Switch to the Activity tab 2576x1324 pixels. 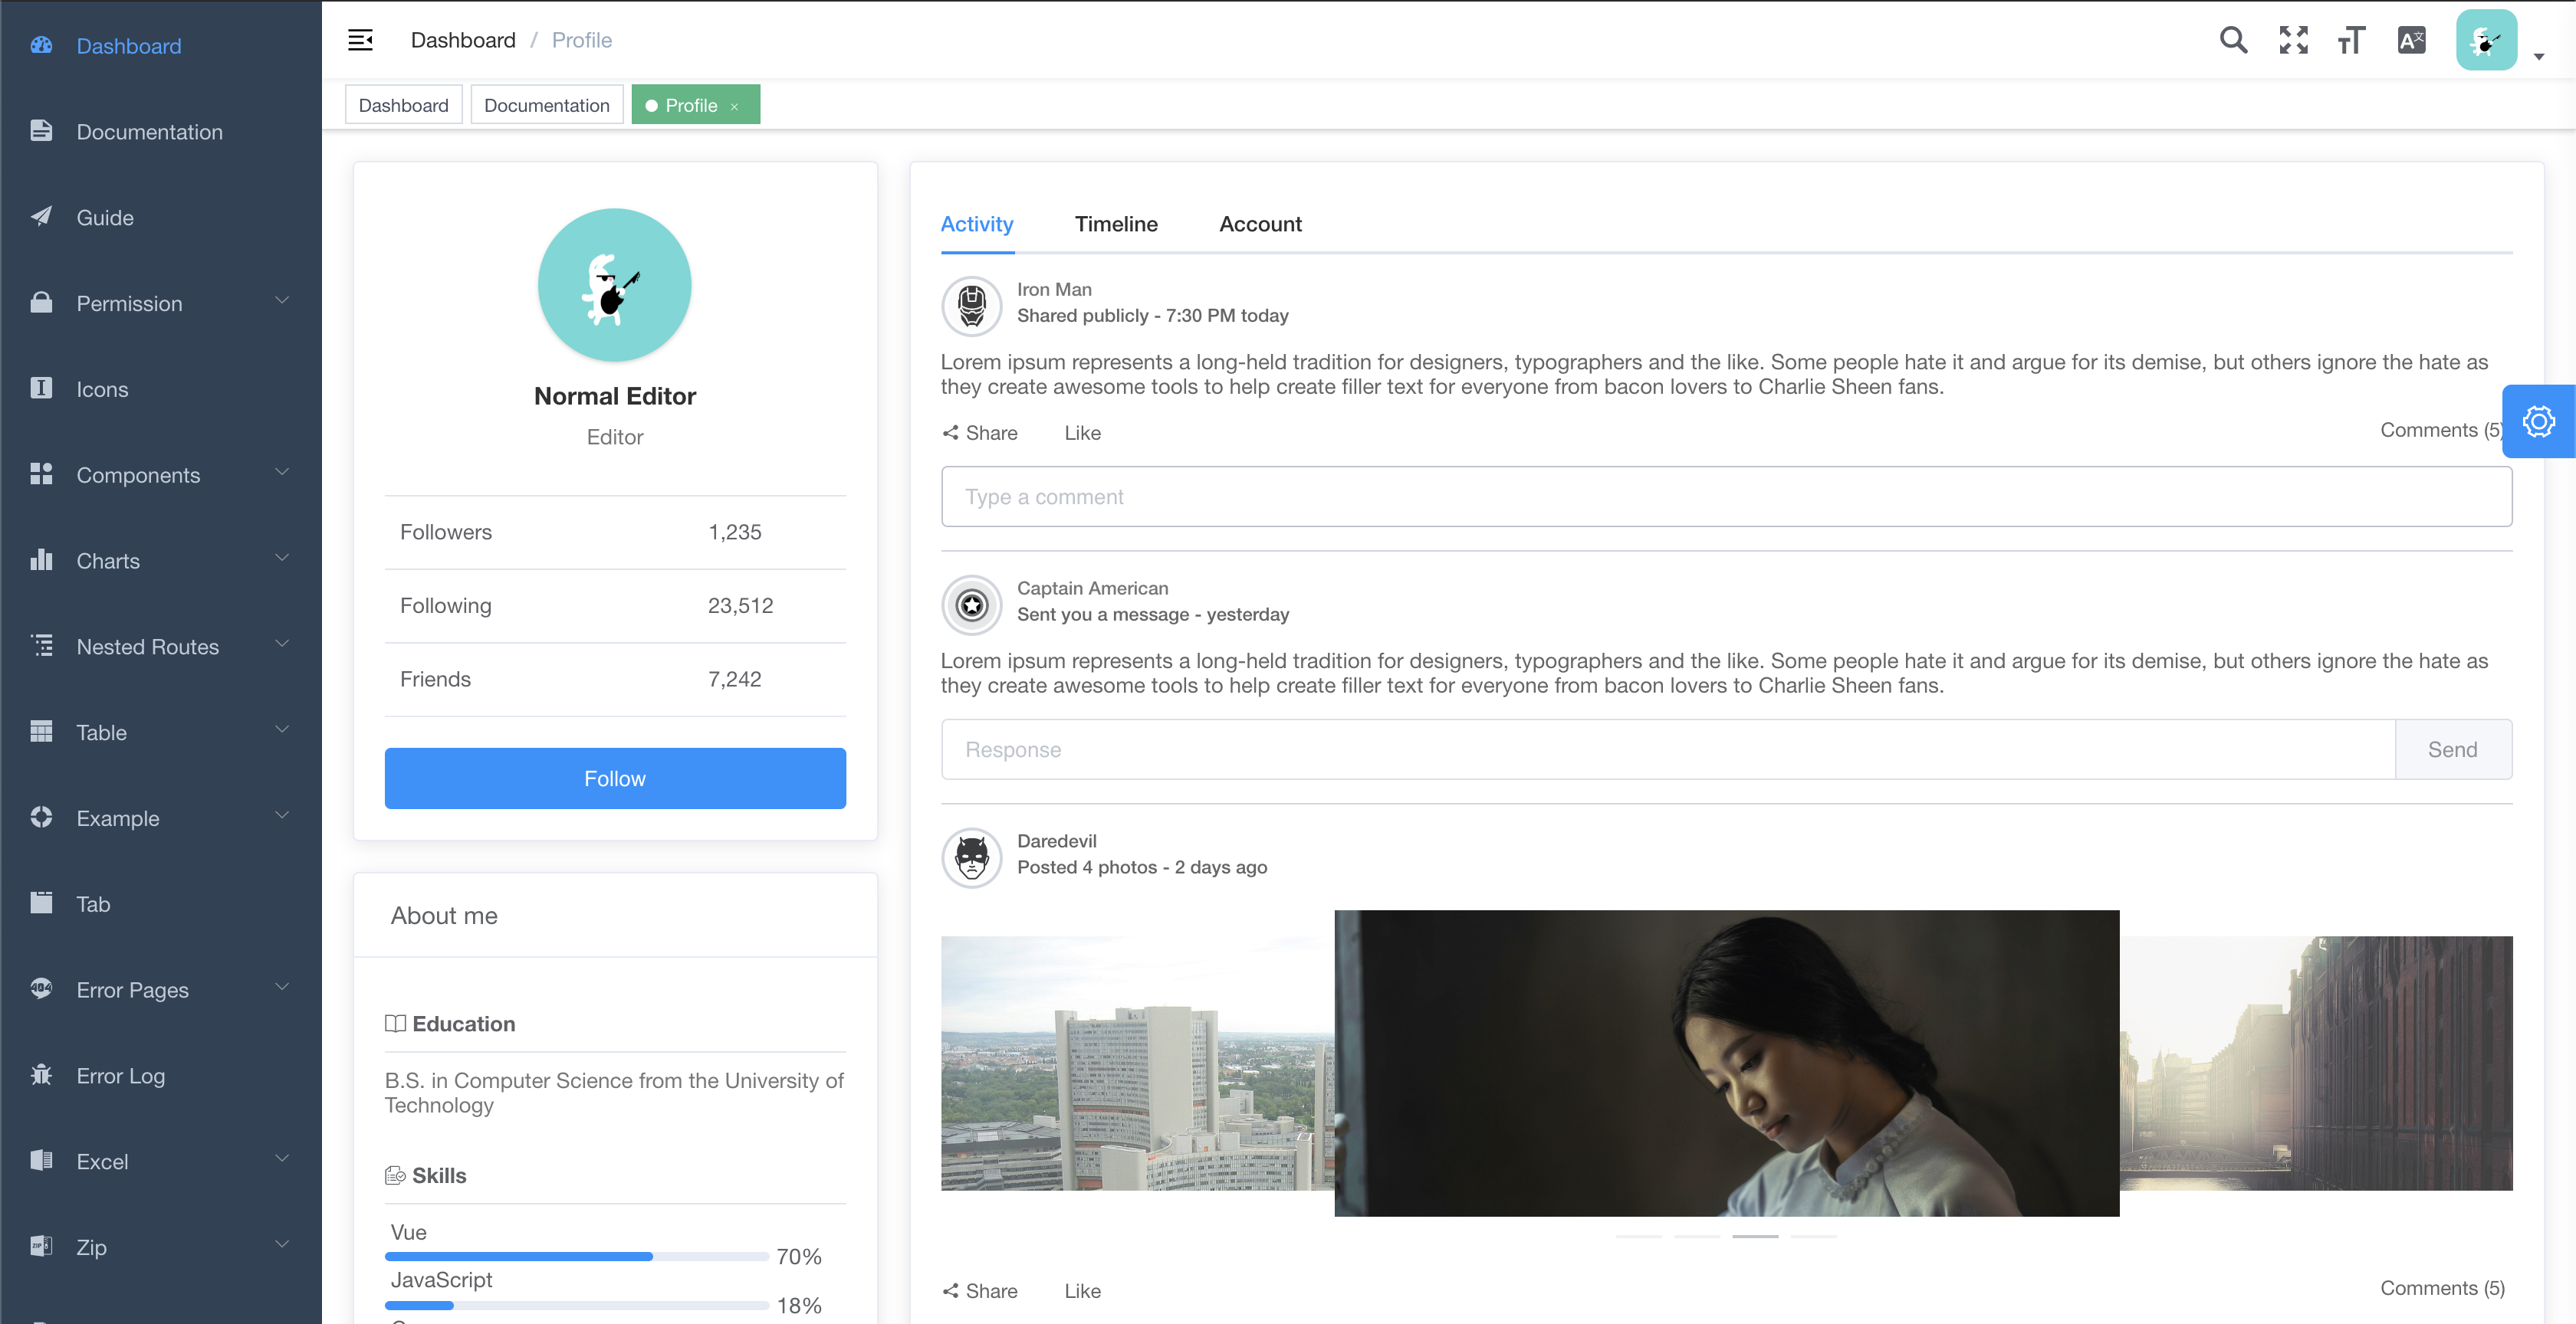tap(977, 224)
